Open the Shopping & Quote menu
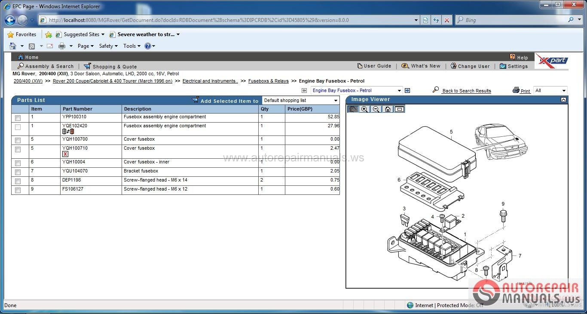The image size is (587, 314). [110, 66]
